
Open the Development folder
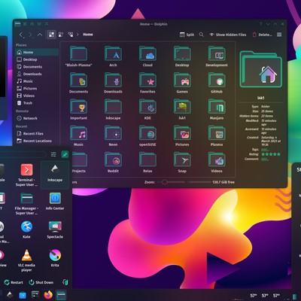tap(217, 56)
